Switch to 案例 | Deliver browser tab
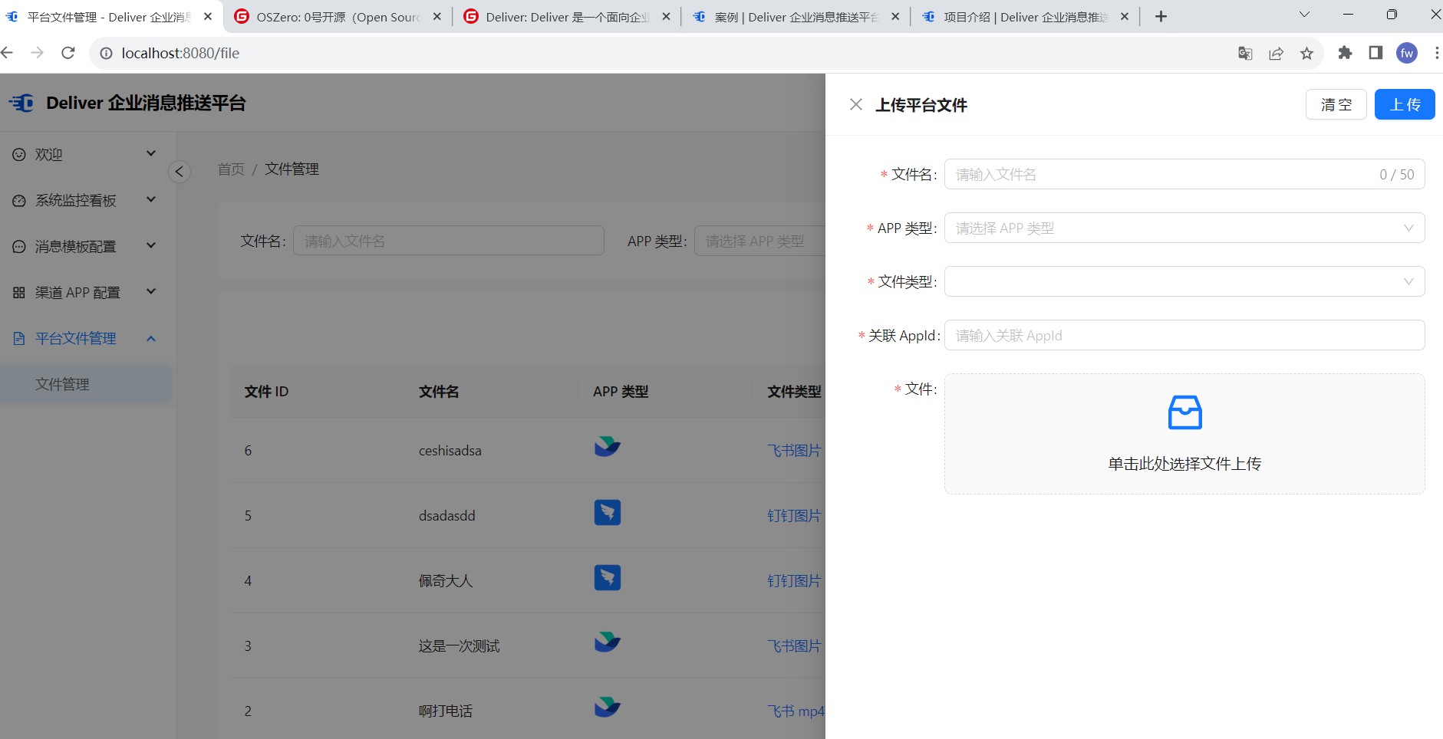The width and height of the screenshot is (1443, 739). click(796, 16)
